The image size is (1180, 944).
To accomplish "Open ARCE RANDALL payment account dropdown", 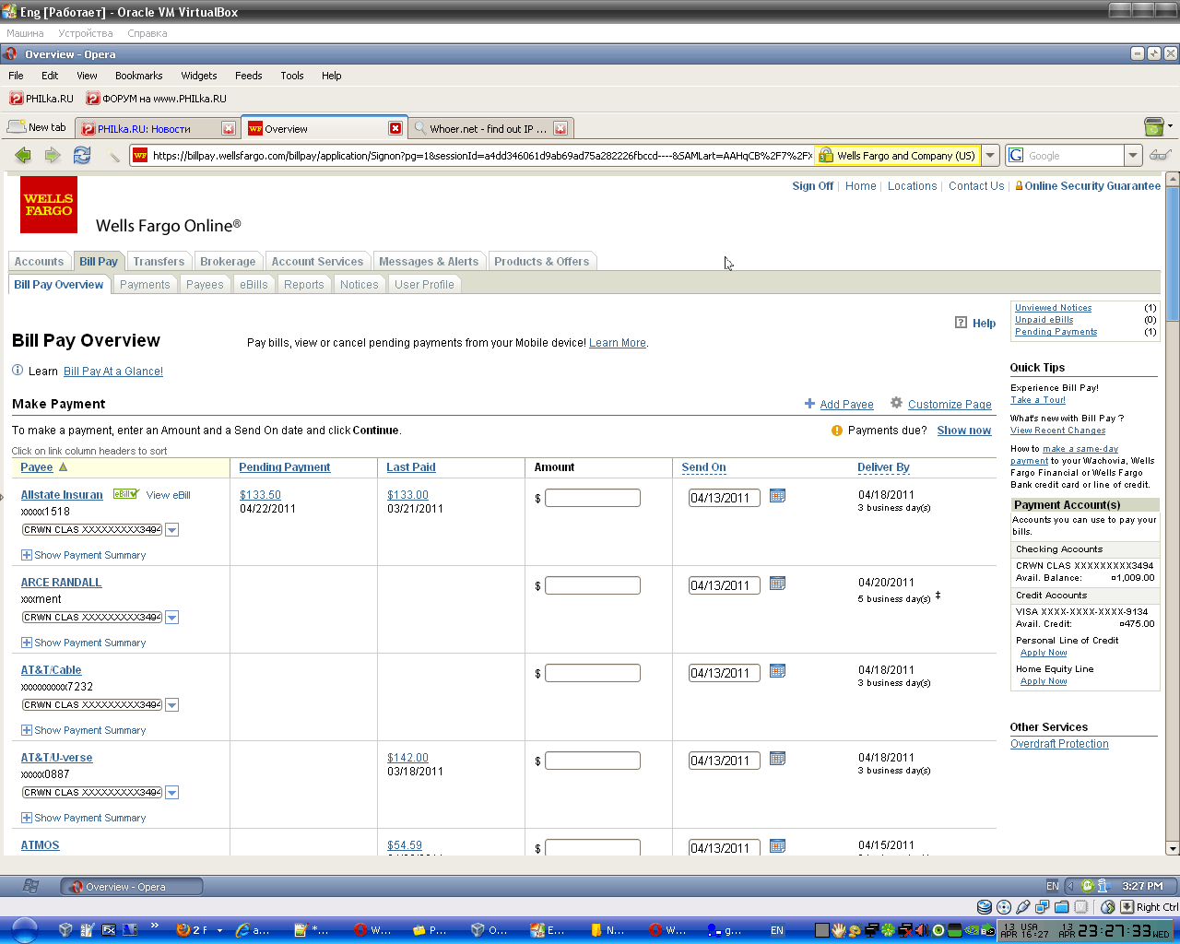I will pyautogui.click(x=172, y=618).
